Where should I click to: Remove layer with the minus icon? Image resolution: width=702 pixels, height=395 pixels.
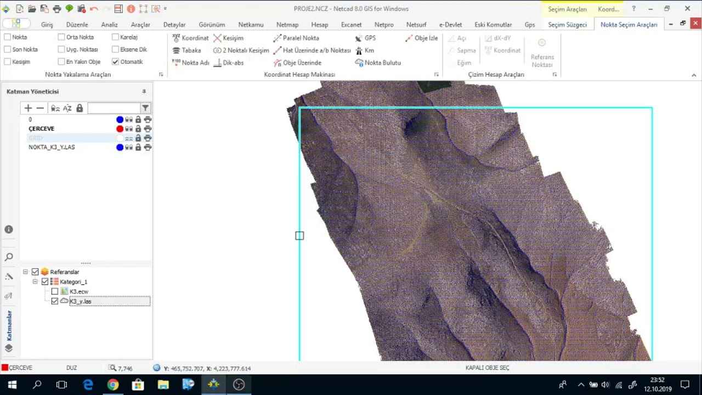[40, 108]
